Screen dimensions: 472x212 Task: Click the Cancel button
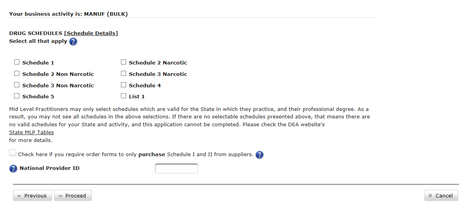[x=441, y=195]
